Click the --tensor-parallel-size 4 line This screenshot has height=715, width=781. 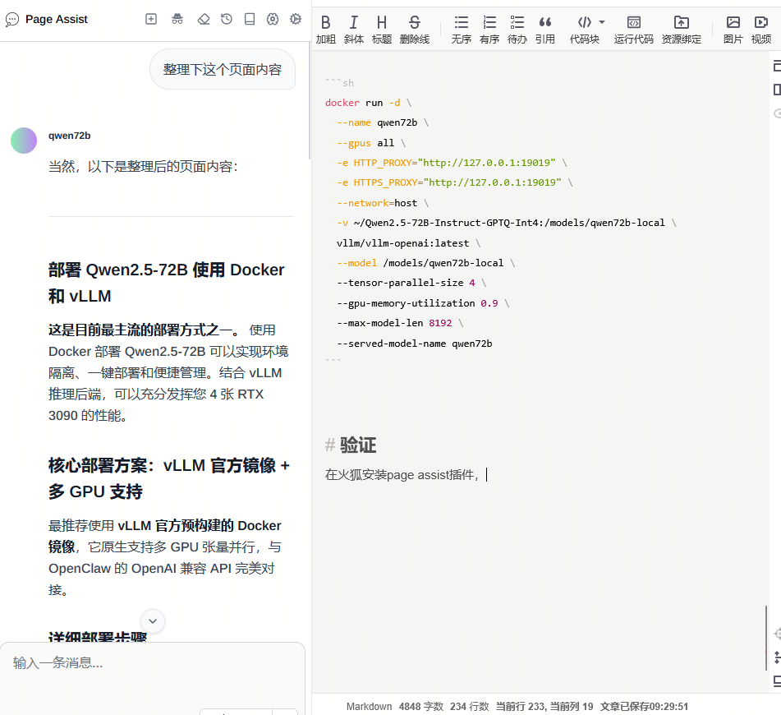(411, 283)
